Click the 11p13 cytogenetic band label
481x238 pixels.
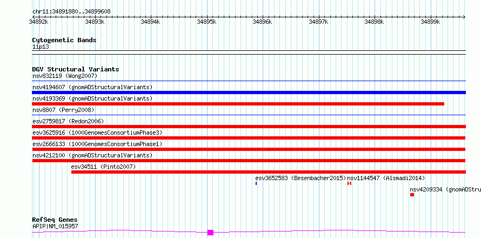click(x=41, y=47)
